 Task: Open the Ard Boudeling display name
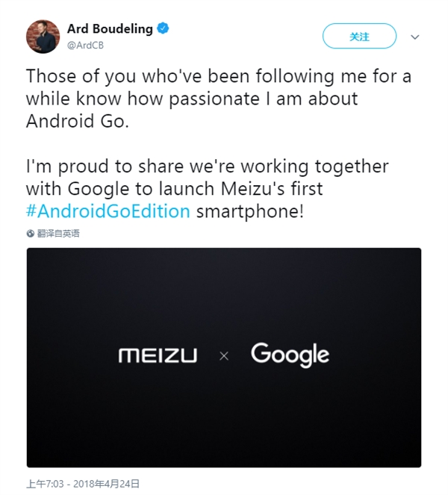(110, 29)
